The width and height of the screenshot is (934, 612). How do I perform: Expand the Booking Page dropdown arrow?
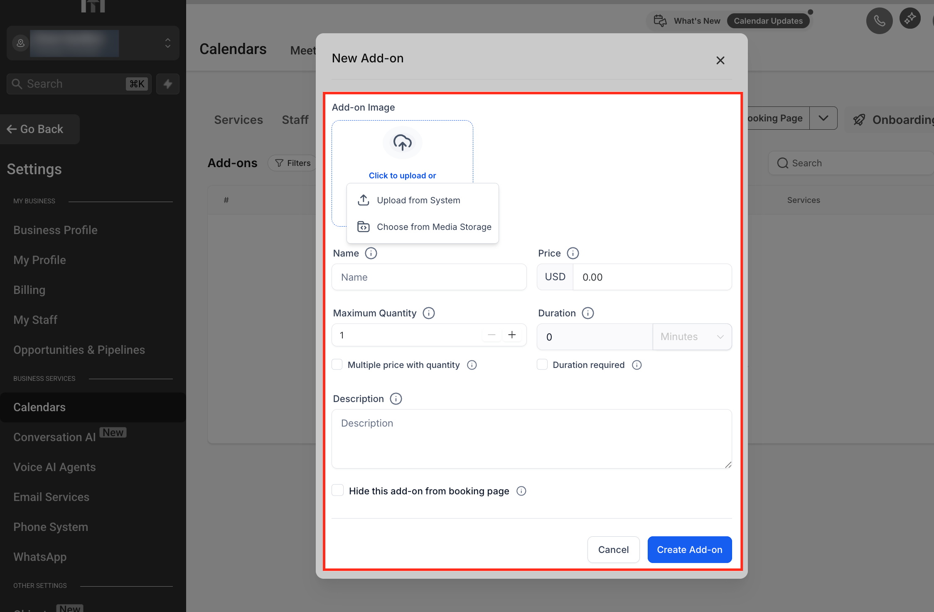coord(823,118)
